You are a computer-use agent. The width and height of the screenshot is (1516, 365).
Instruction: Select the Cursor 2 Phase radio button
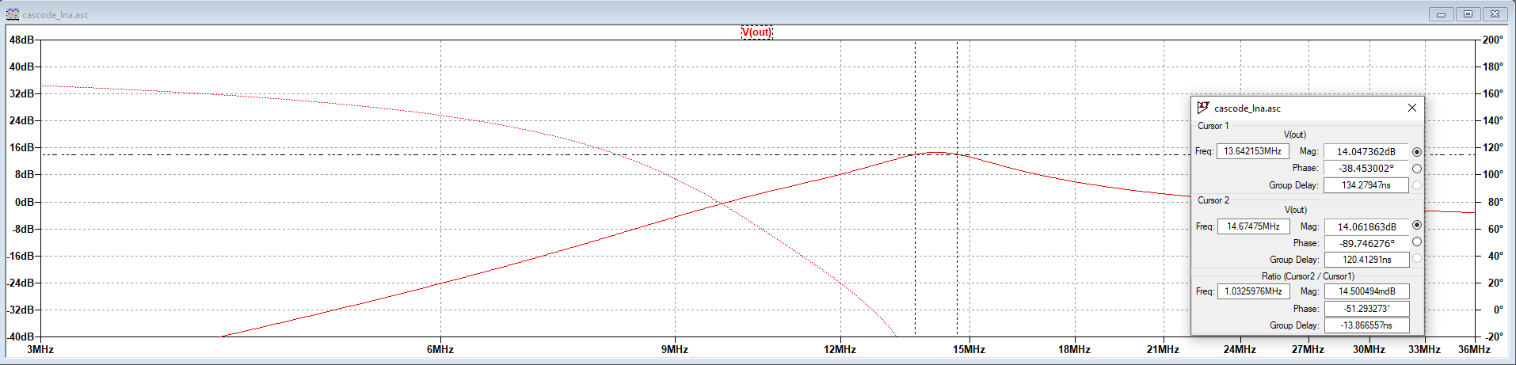coord(1417,242)
